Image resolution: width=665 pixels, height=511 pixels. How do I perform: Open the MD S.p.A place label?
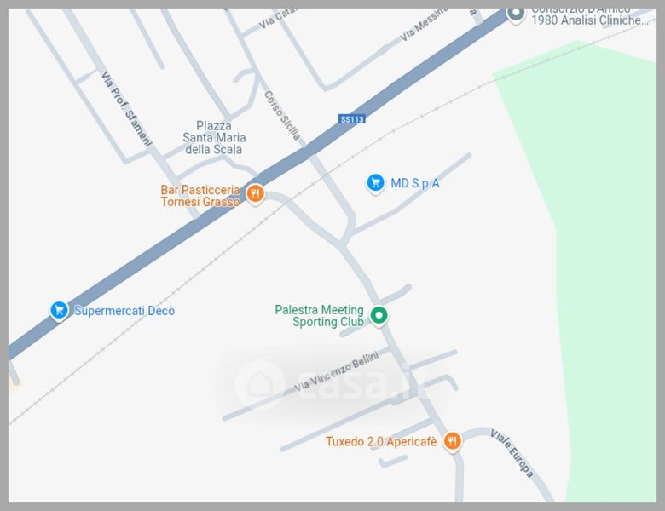[415, 183]
